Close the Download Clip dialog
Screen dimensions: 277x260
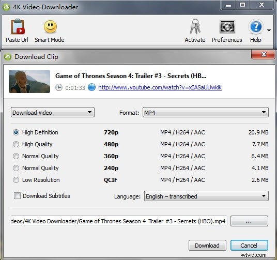263,54
